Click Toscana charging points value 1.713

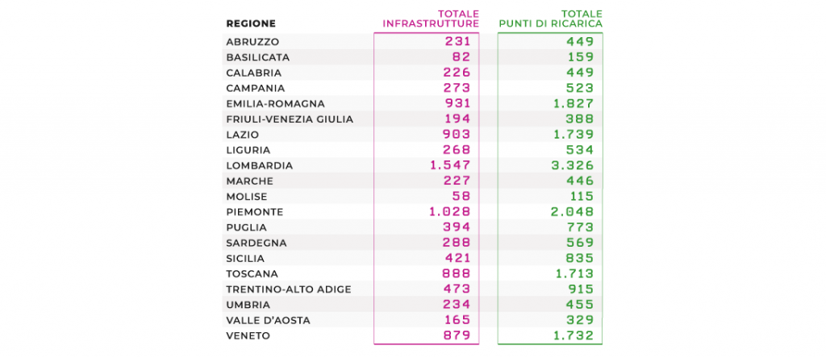(x=574, y=274)
